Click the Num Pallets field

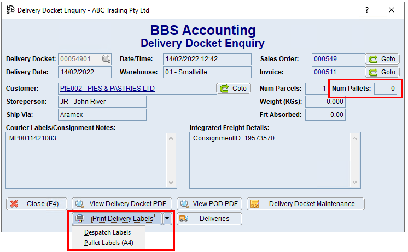coord(386,89)
